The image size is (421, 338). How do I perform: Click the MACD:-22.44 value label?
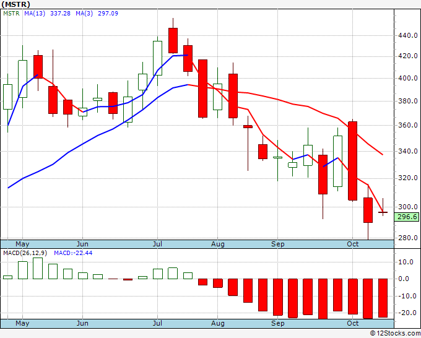tap(73, 253)
